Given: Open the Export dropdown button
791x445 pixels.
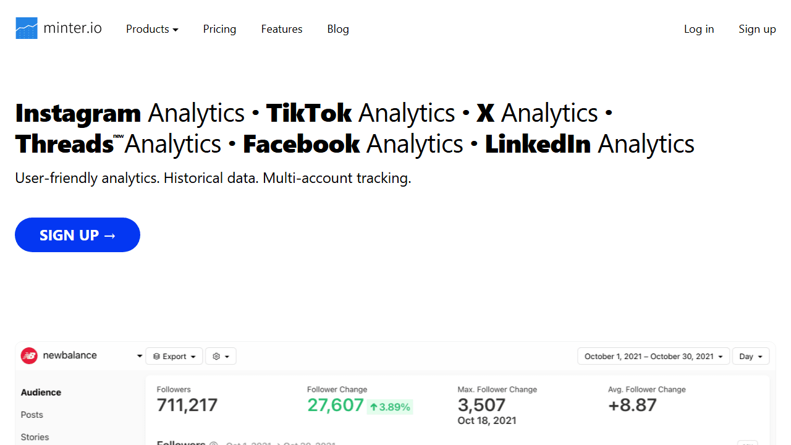Looking at the screenshot, I should coord(175,356).
